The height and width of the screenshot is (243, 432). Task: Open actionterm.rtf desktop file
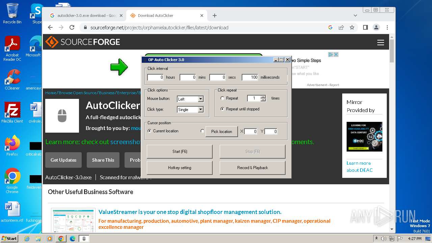coord(12,212)
